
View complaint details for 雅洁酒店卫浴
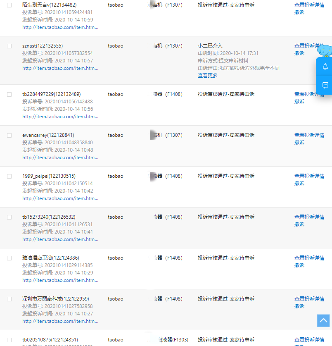pos(309,258)
